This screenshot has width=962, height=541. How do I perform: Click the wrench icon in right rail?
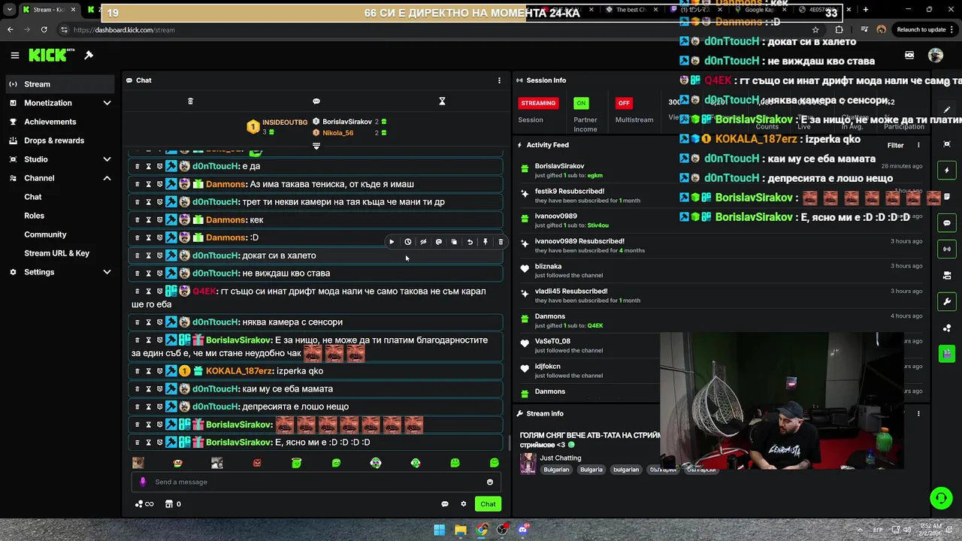pyautogui.click(x=947, y=302)
